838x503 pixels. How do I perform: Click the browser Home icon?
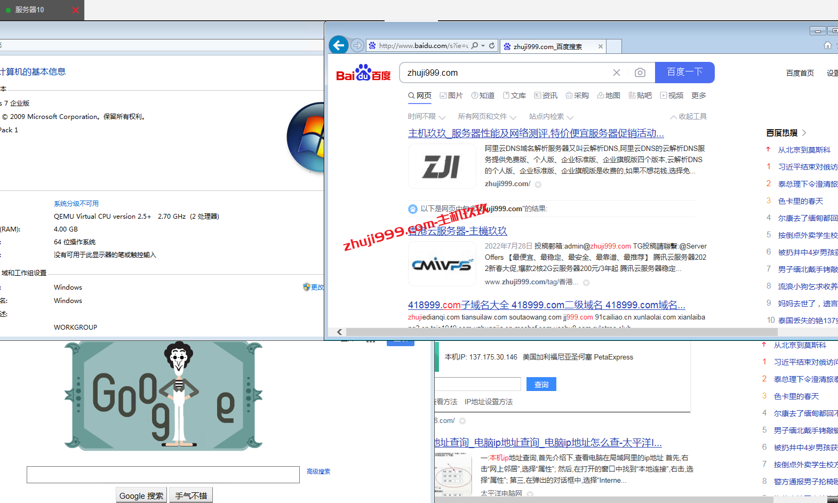click(x=827, y=45)
